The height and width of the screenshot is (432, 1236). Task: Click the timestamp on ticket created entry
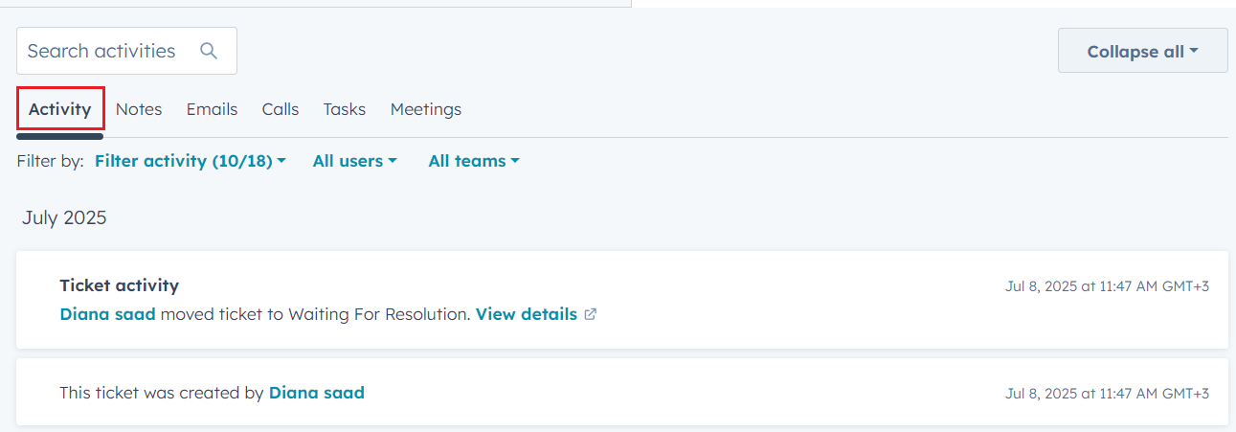click(1107, 394)
